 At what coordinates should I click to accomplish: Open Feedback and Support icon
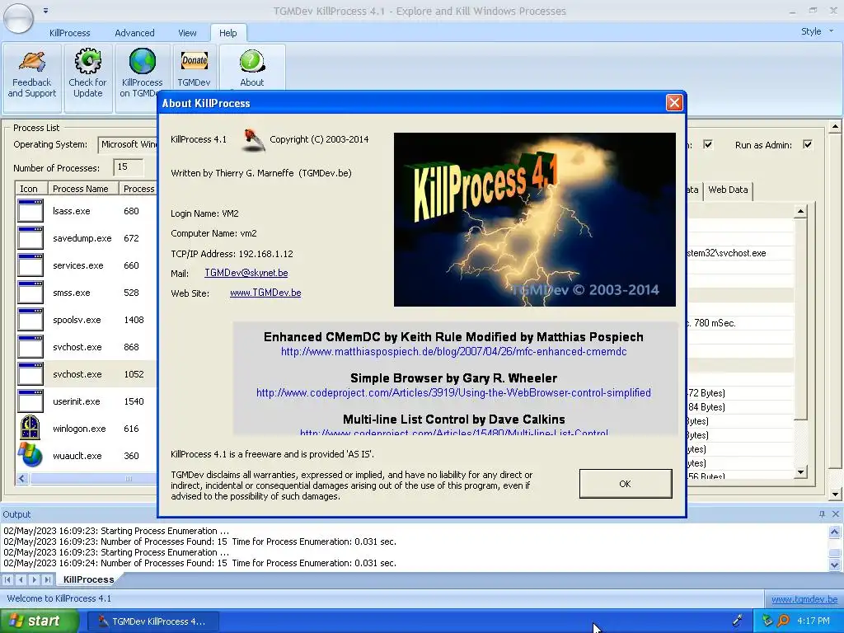[x=32, y=61]
